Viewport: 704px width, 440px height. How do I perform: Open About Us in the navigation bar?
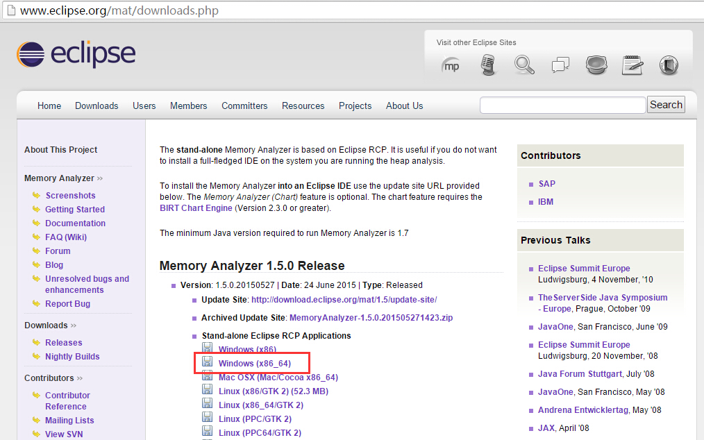click(405, 105)
